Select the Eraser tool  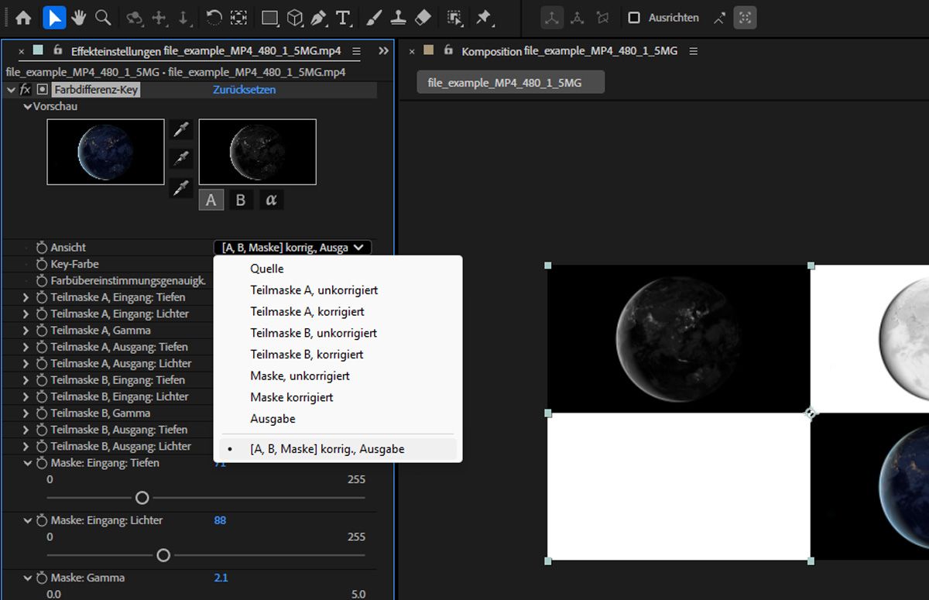[423, 17]
